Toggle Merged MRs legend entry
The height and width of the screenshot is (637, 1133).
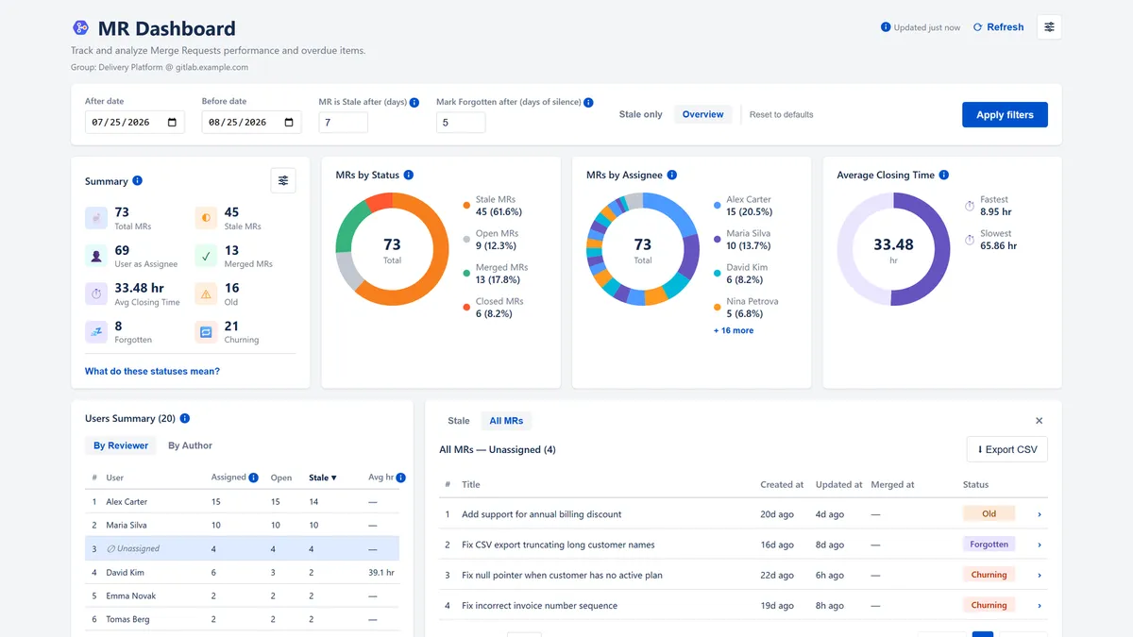(496, 274)
